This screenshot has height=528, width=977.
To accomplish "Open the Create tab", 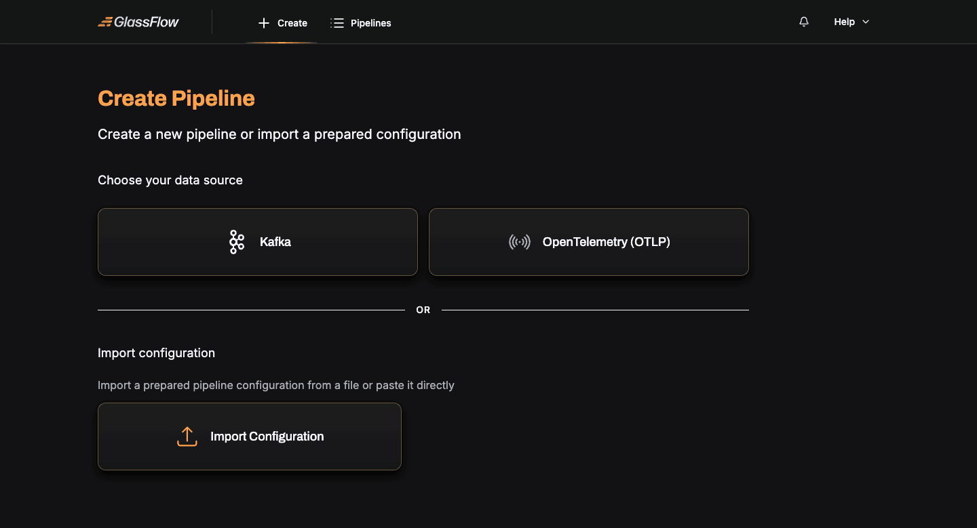I will (x=282, y=23).
